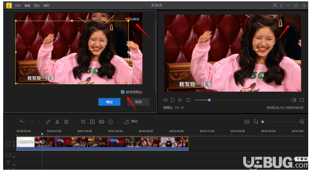The width and height of the screenshot is (310, 172).
Task: Click the clip's blue audio strip
Action: coord(102,149)
